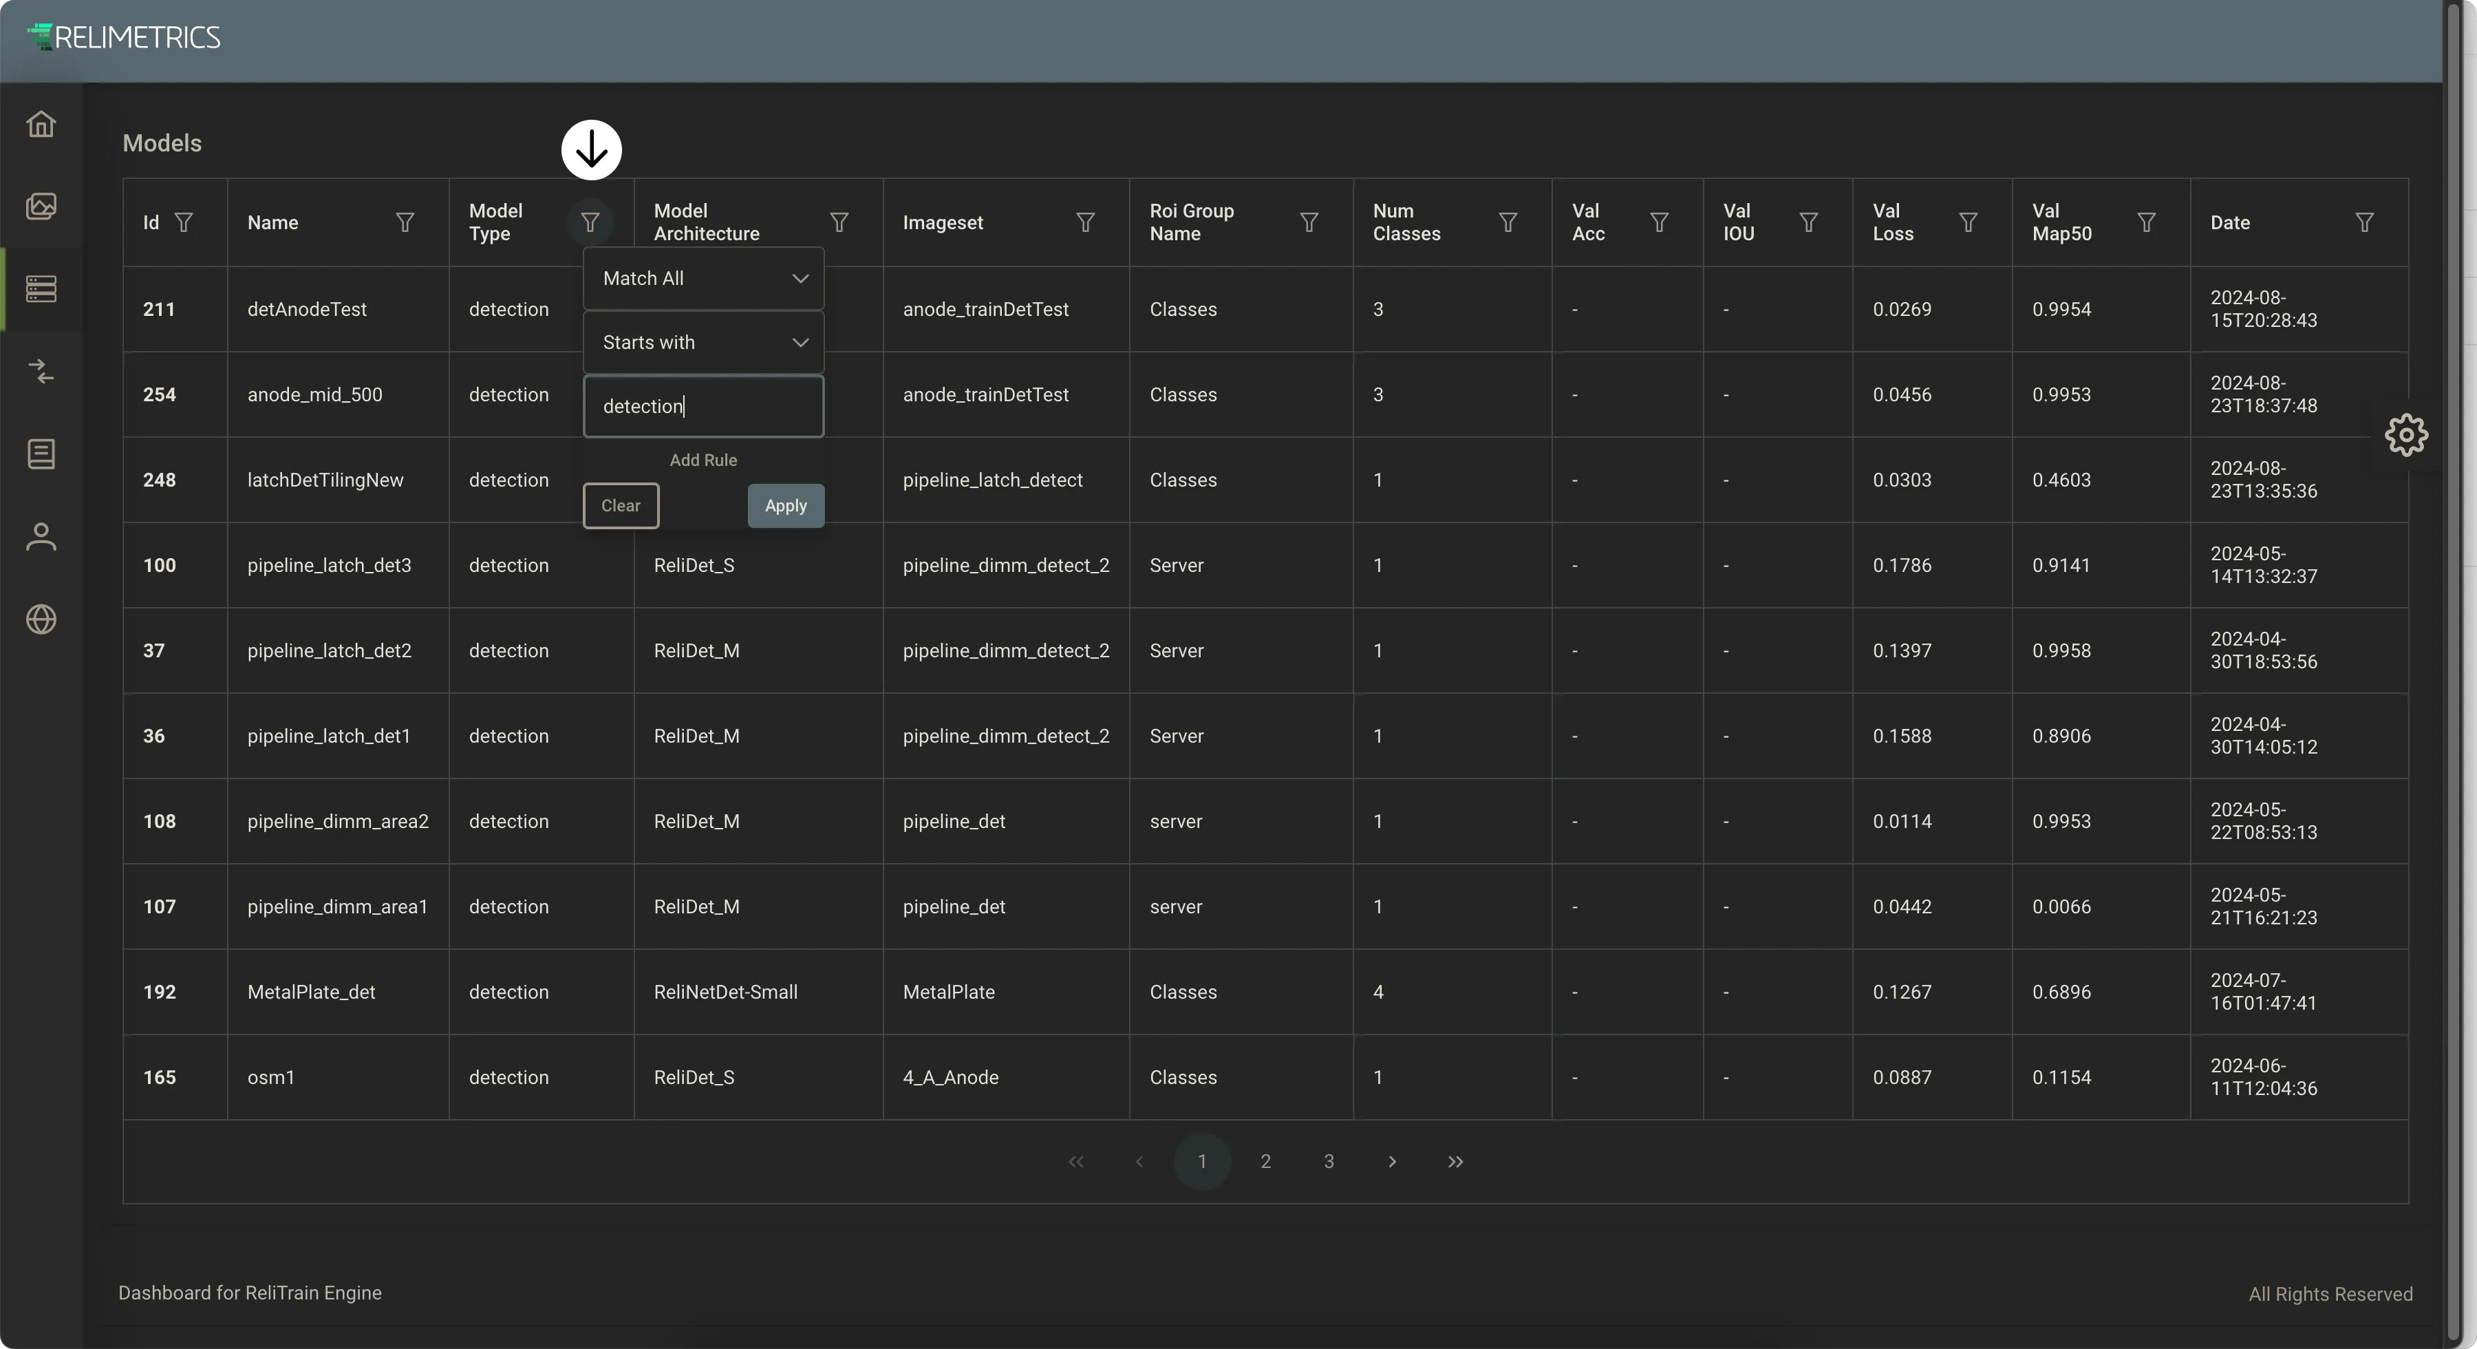Sort by the Imageset column header

(943, 222)
